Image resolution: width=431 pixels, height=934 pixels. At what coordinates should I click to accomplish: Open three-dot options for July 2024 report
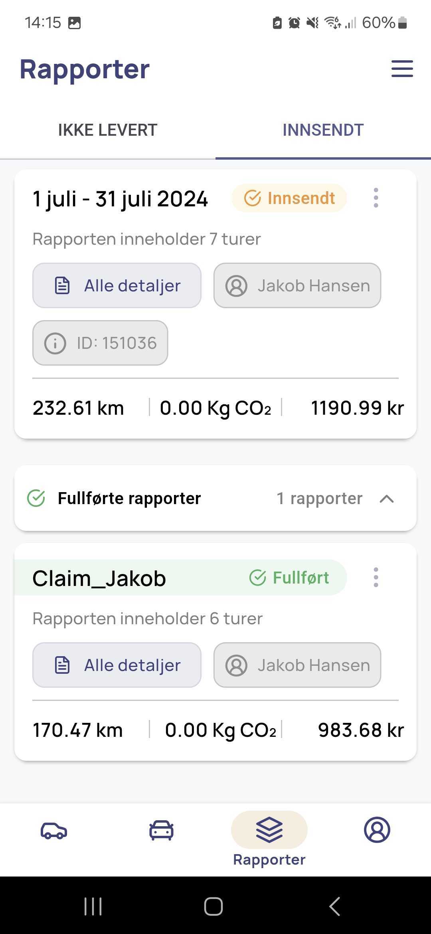pyautogui.click(x=376, y=198)
